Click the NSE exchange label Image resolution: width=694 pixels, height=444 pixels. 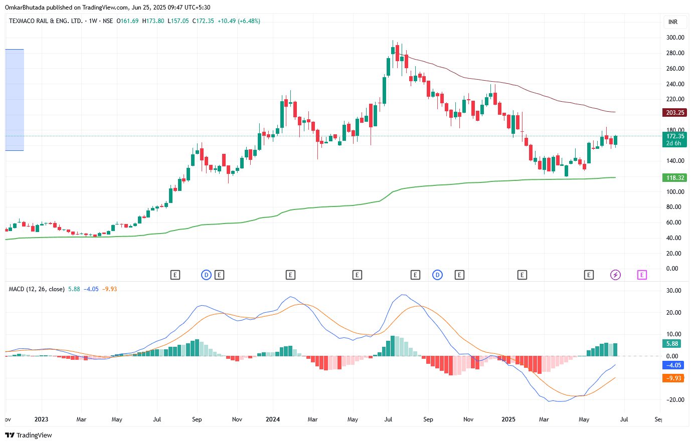coord(108,21)
